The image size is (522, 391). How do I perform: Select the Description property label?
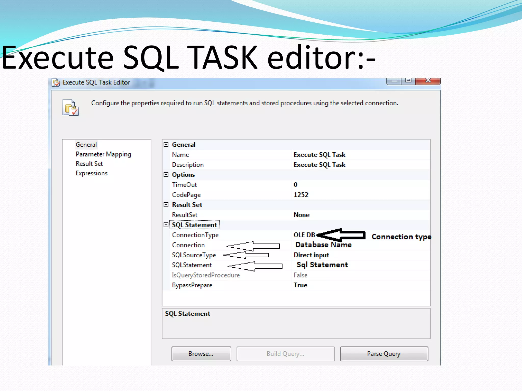click(188, 165)
